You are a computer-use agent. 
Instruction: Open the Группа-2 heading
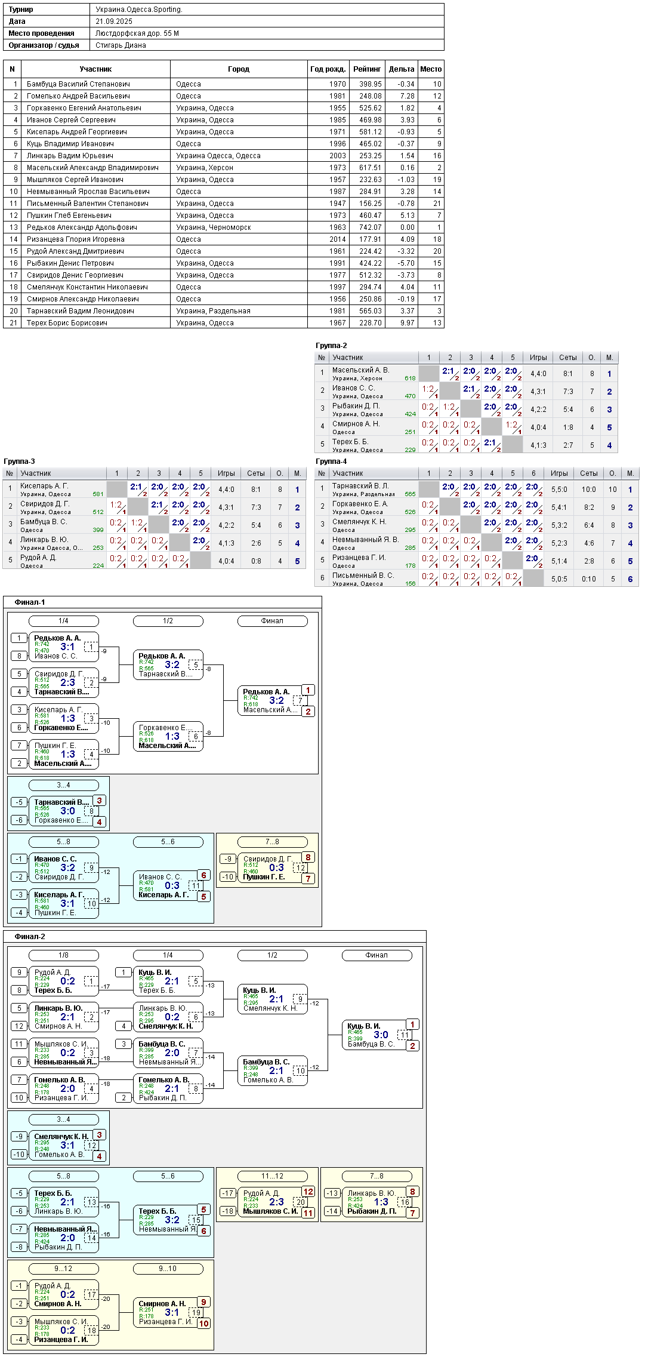pyautogui.click(x=331, y=346)
